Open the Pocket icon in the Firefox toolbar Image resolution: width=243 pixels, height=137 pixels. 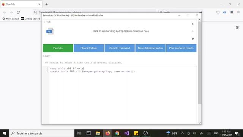[x=218, y=12]
